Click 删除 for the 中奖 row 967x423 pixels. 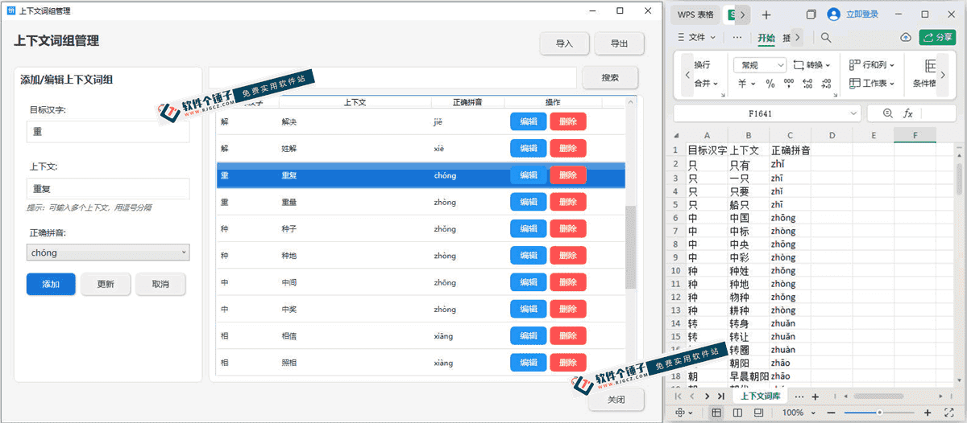568,310
